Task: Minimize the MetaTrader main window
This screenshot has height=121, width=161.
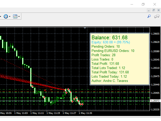Action: tap(132, 4)
